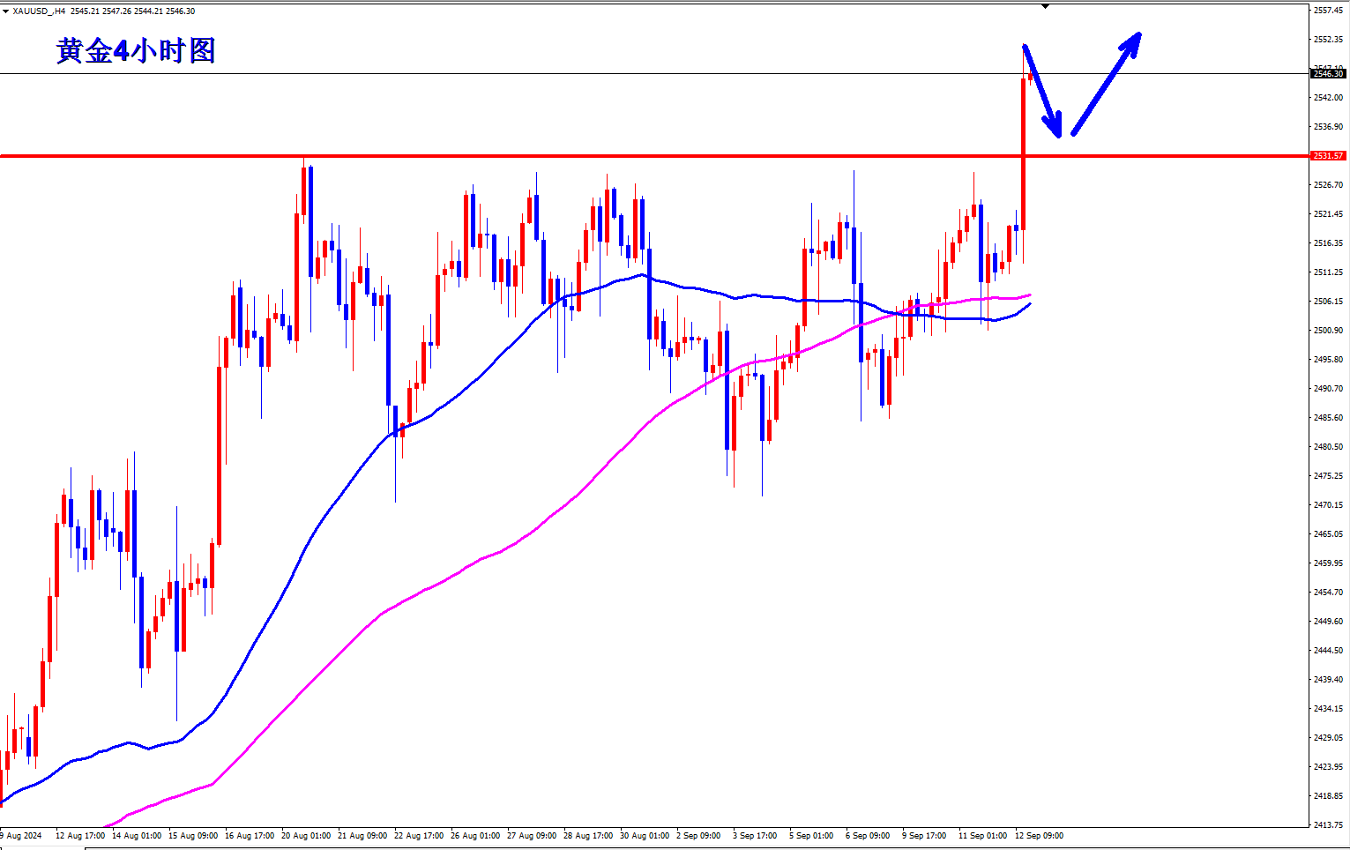Click the 2429.05 price scale label
This screenshot has height=850, width=1350.
point(1328,738)
